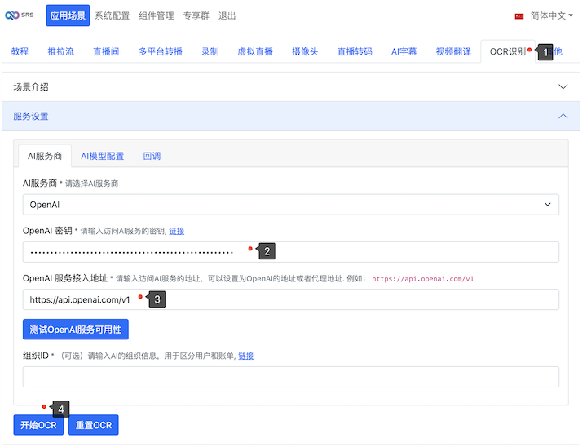The height and width of the screenshot is (447, 587).
Task: Click the 链接 link next to OpenAI 密钥
Action: pyautogui.click(x=177, y=231)
